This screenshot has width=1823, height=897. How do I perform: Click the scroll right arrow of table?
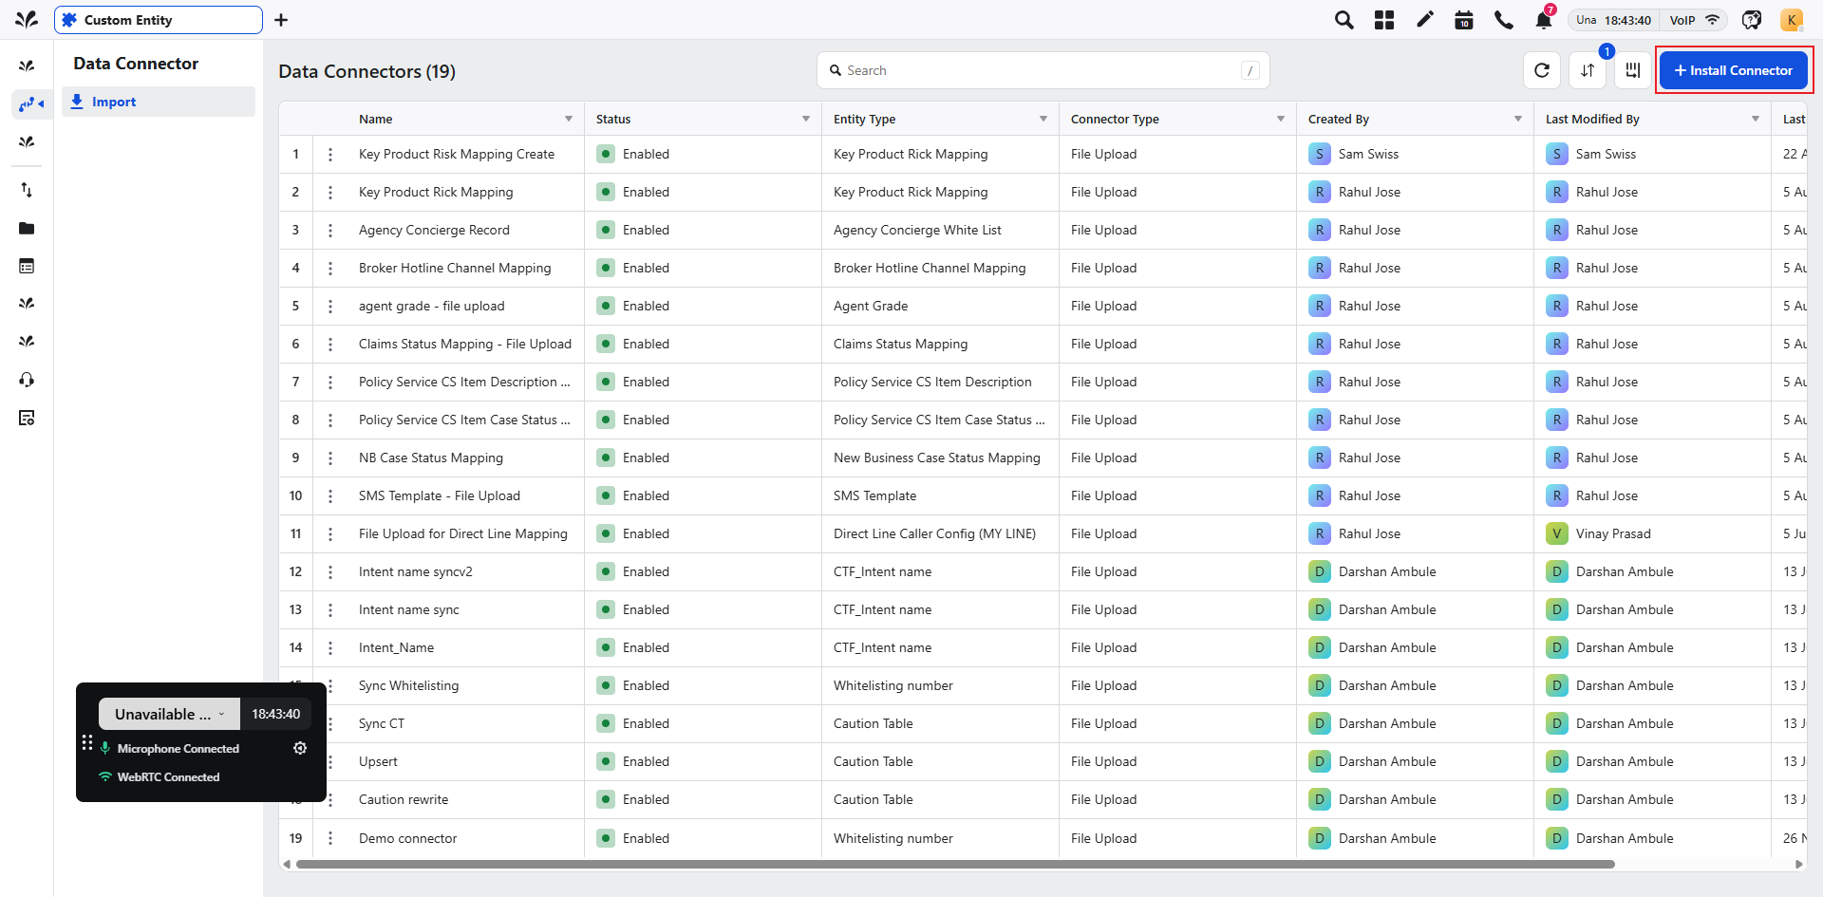click(x=1798, y=864)
